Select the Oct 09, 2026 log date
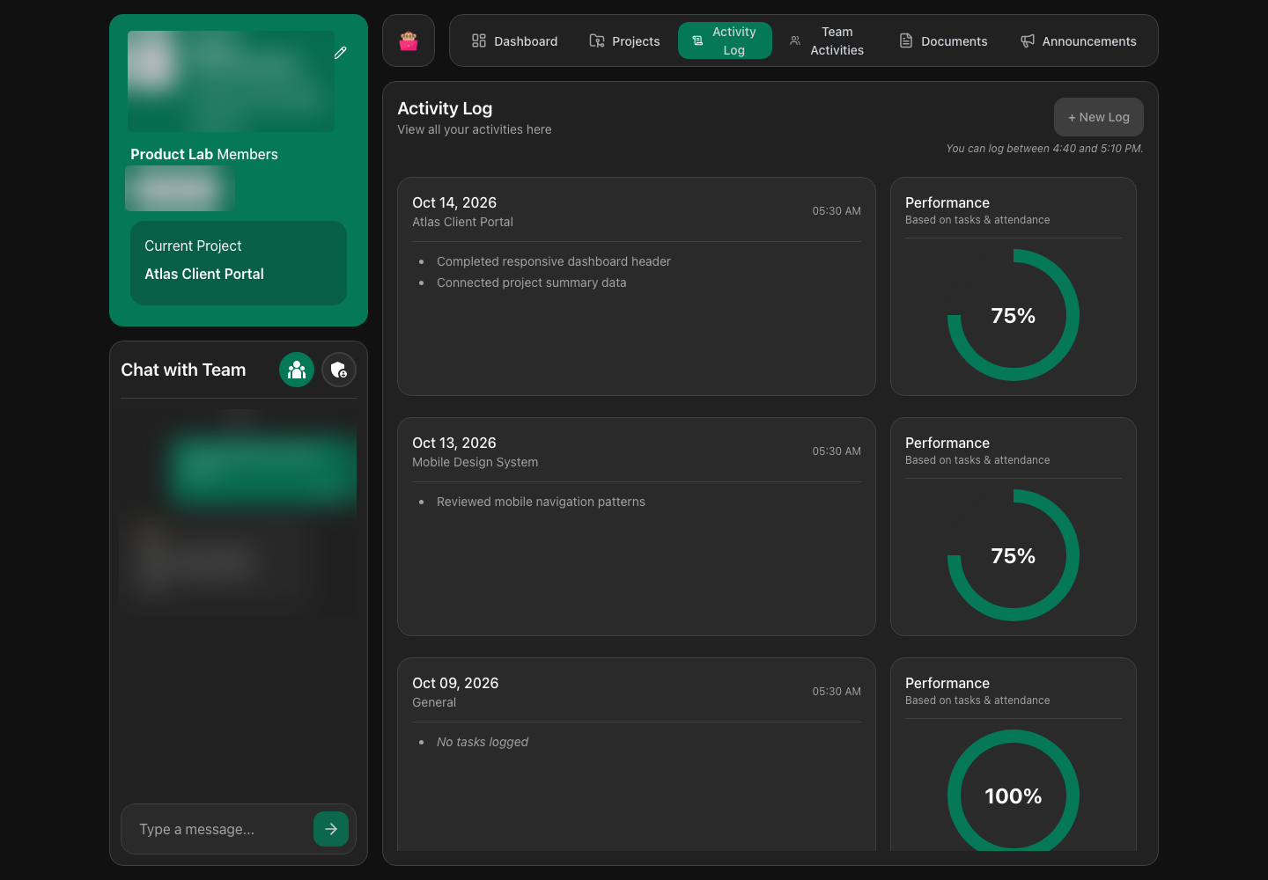Screen dimensions: 1268x880 click(x=455, y=683)
